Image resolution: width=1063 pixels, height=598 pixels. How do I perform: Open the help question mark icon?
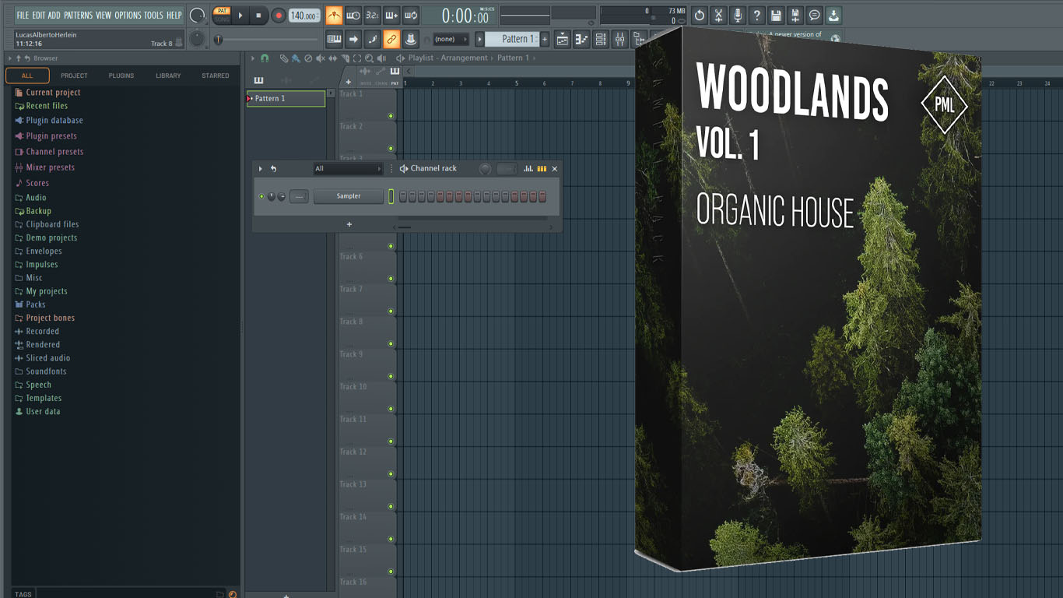click(756, 16)
